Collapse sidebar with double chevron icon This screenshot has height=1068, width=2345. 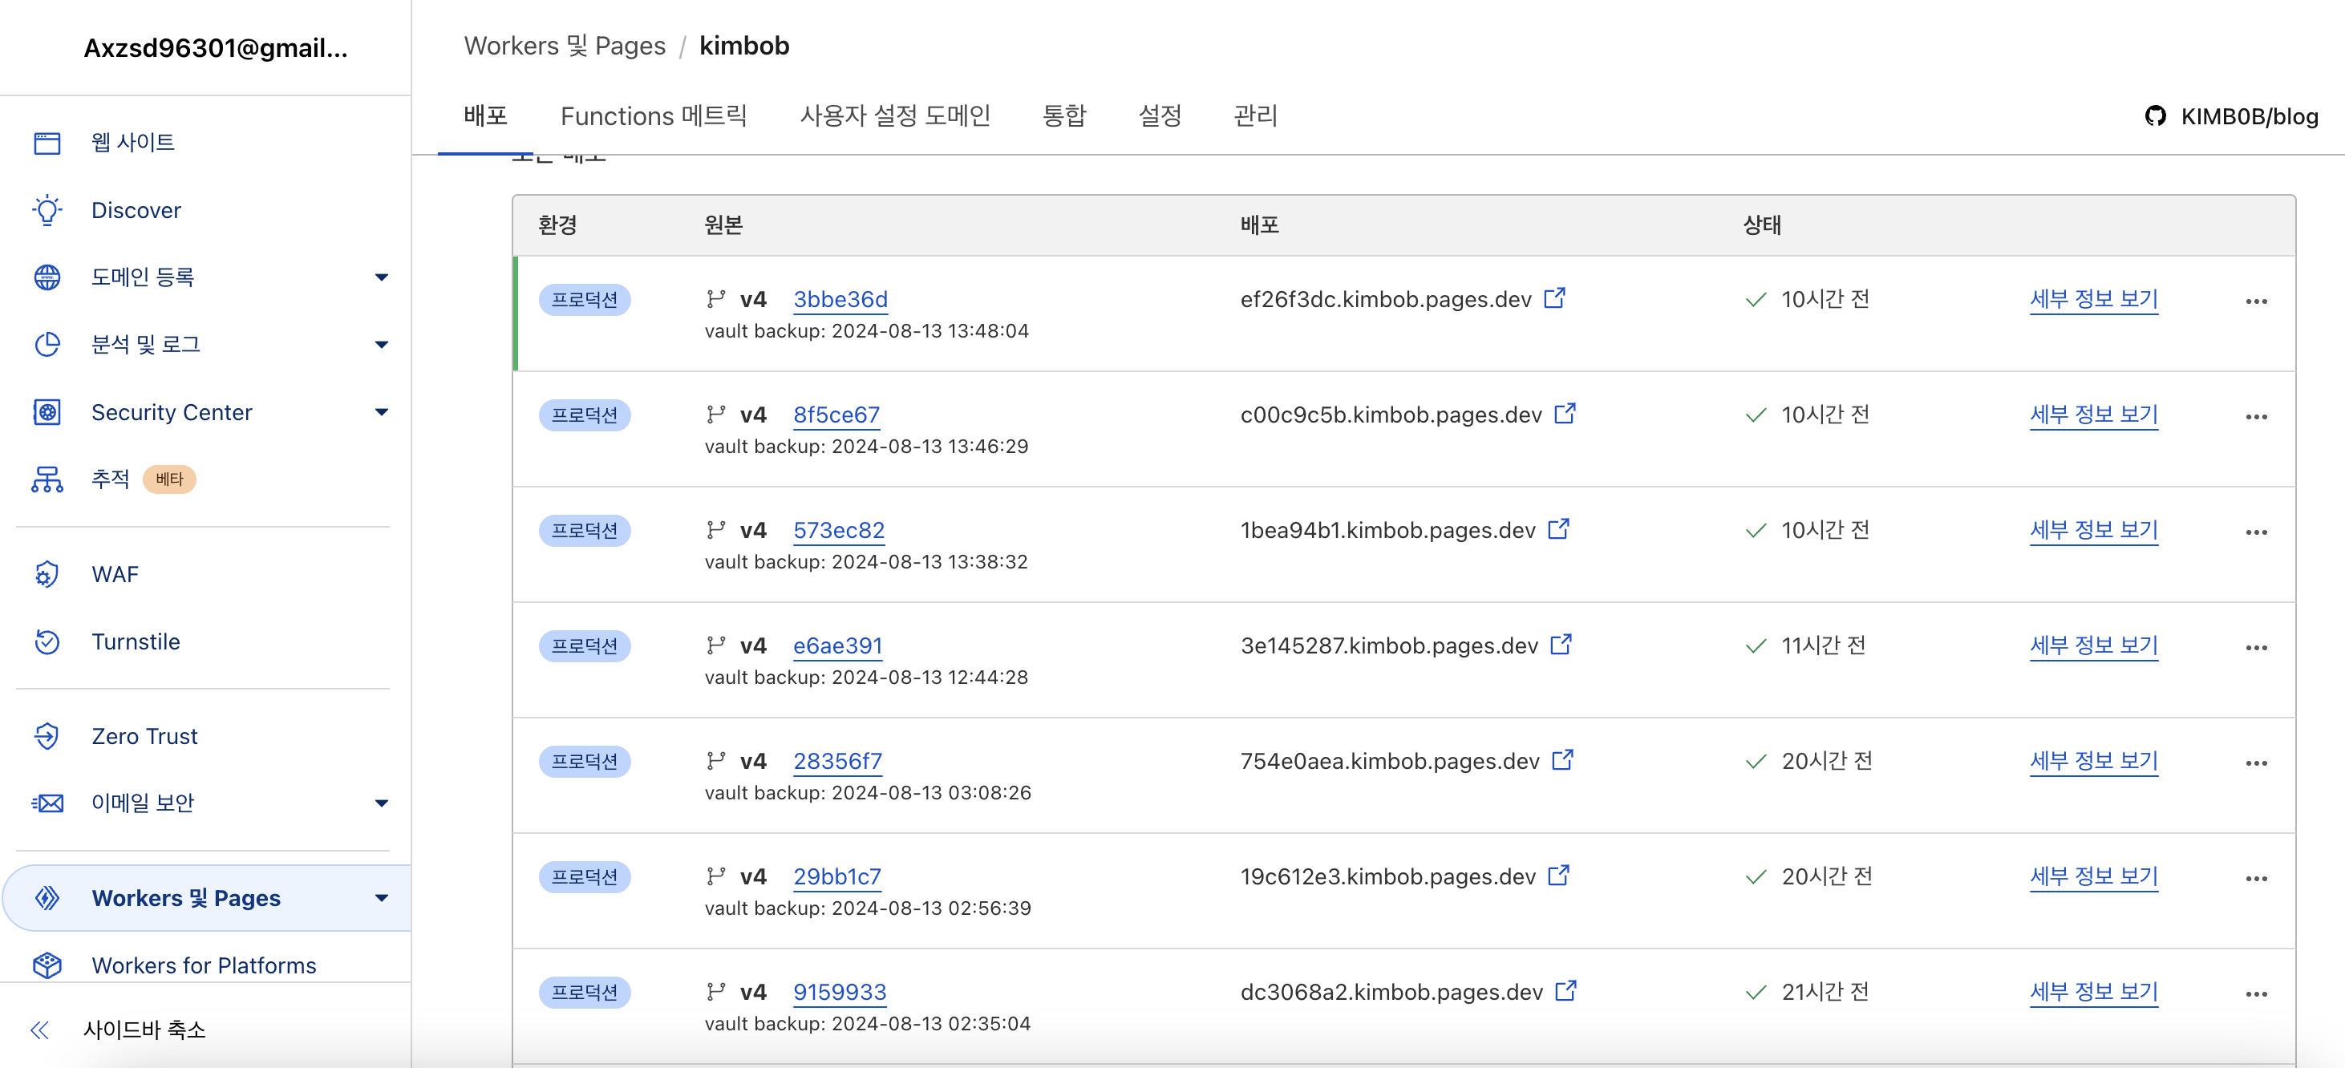(39, 1030)
